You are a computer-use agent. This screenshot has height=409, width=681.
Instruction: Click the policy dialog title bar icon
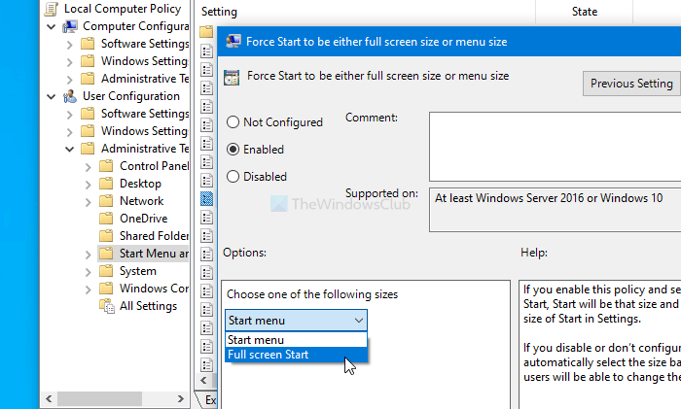pyautogui.click(x=233, y=42)
